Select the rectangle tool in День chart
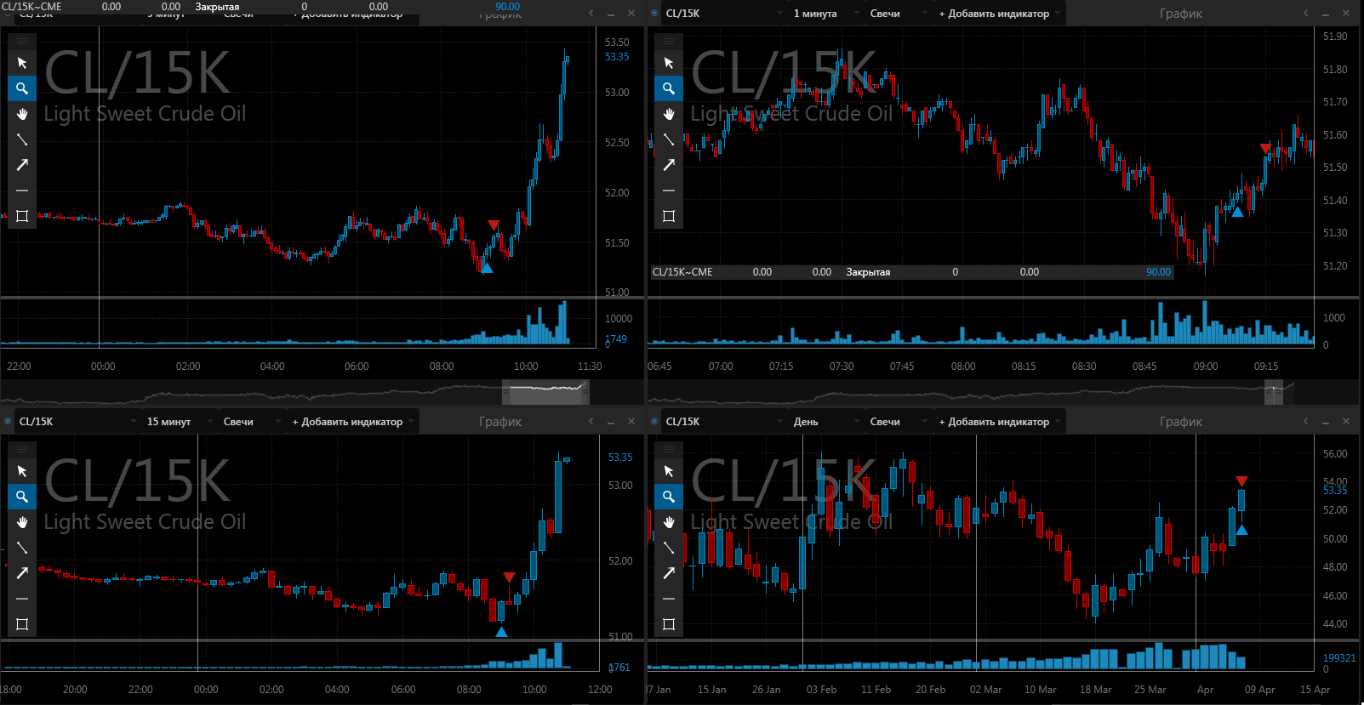 click(669, 624)
